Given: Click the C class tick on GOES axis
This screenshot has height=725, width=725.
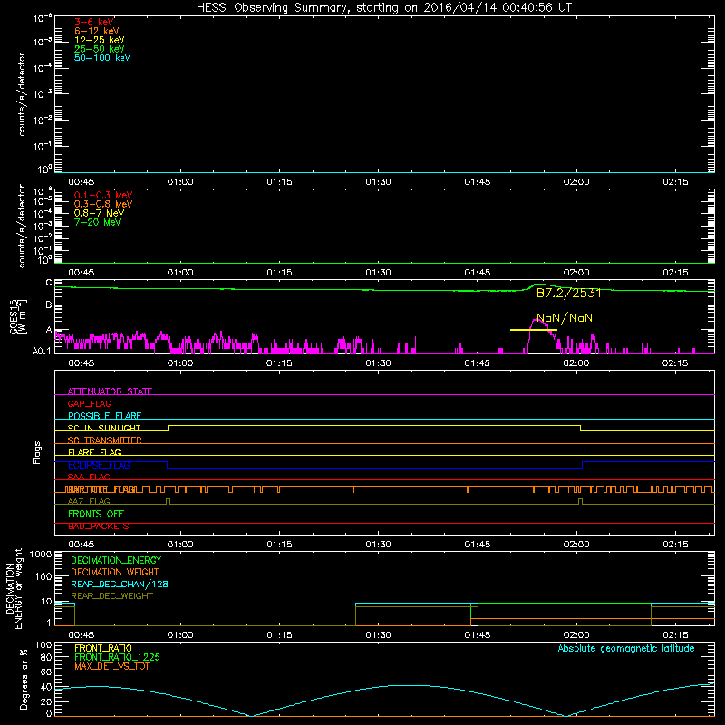Looking at the screenshot, I should tap(49, 283).
